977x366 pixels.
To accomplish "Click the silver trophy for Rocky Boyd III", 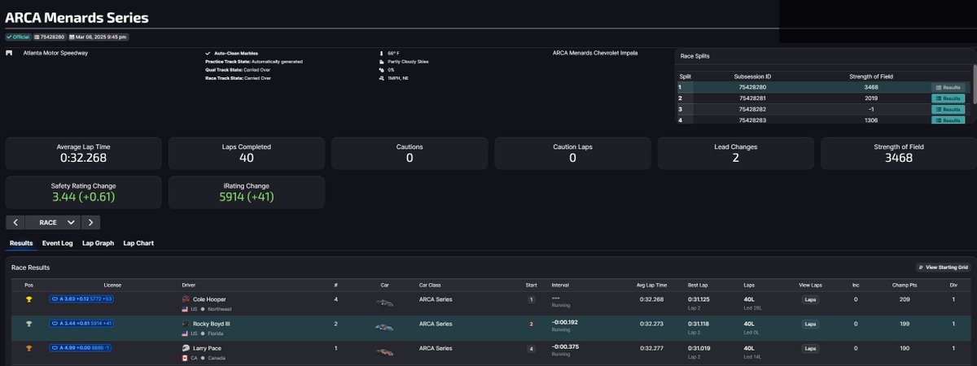I will [29, 324].
